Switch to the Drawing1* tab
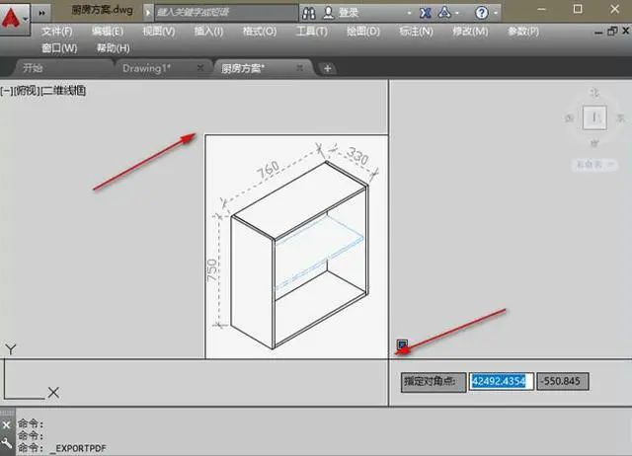 pos(147,68)
